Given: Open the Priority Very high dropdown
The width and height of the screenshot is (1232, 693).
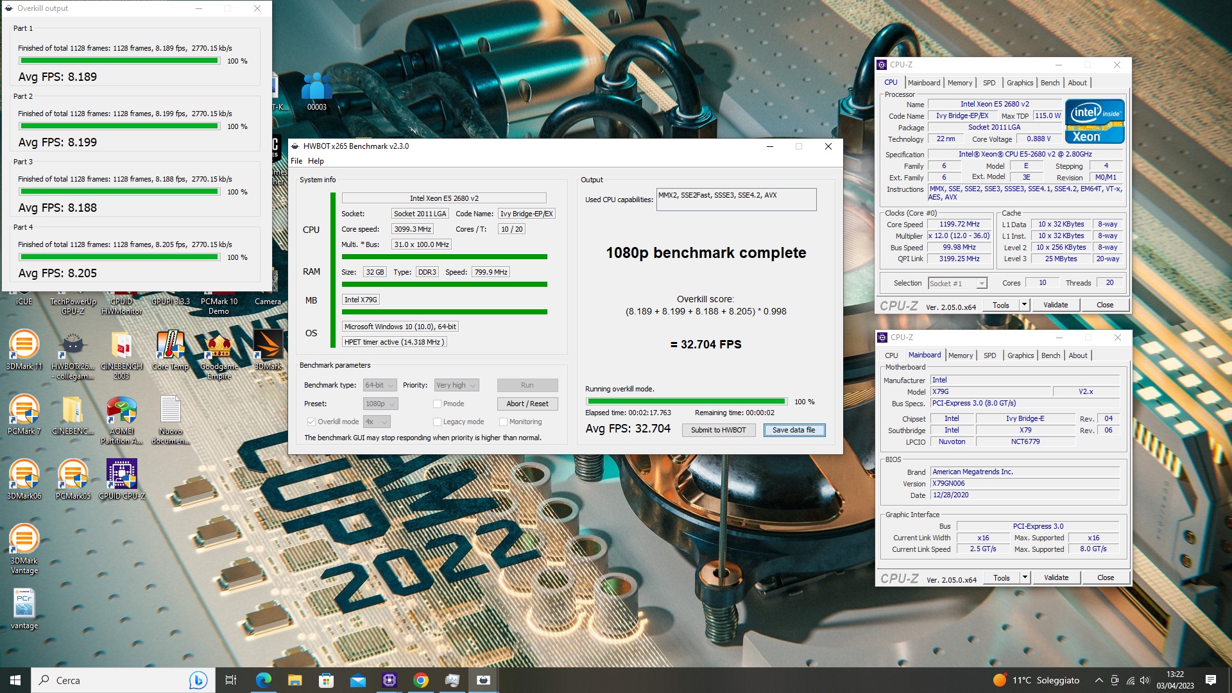Looking at the screenshot, I should [456, 385].
